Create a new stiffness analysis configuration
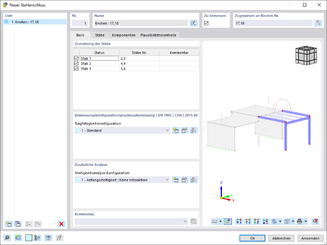Viewport: 327px width, 245px height. 176,180
